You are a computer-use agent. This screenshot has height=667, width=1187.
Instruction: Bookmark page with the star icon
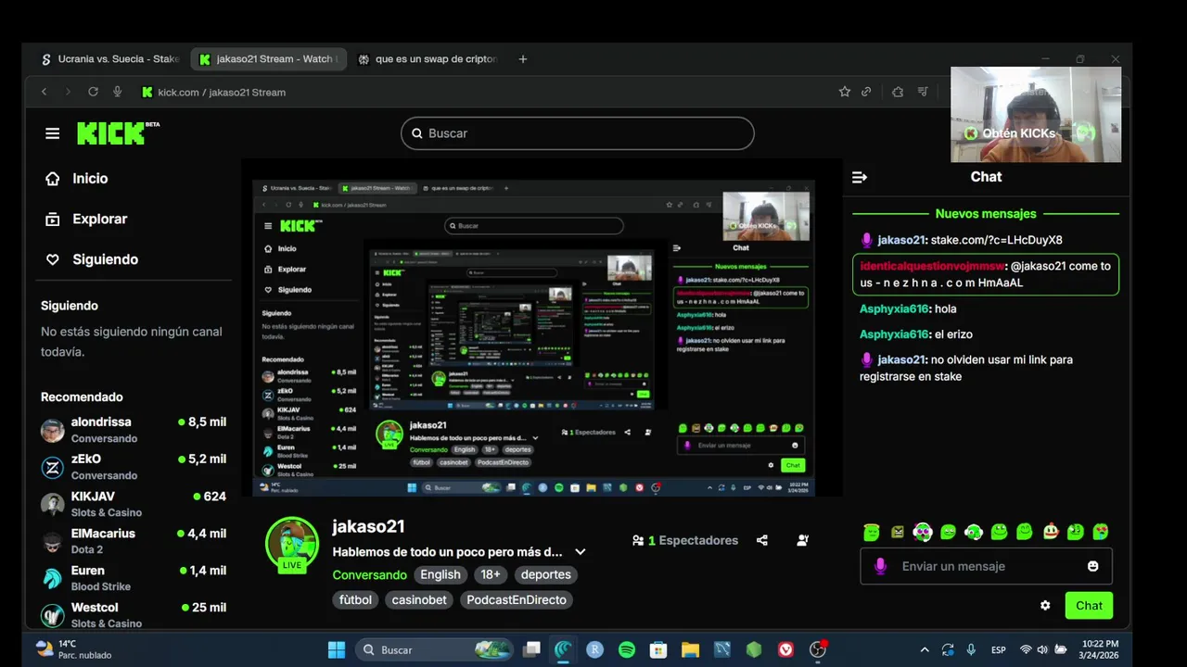[x=844, y=92]
